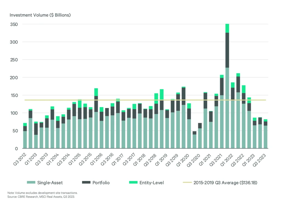Click the 50 y-axis value
Screen dimensions: 287x200
click(15, 131)
